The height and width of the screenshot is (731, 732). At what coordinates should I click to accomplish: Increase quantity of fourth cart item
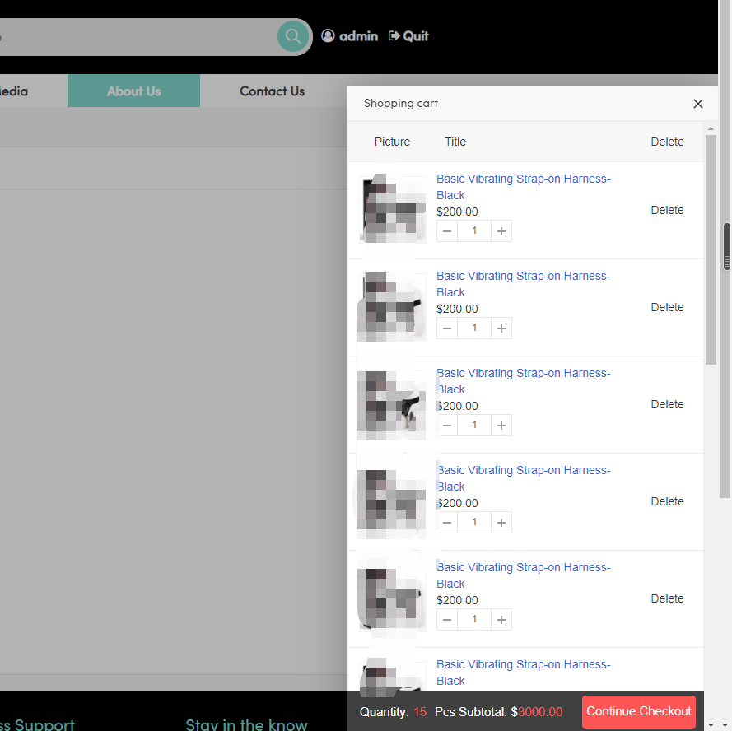coord(501,523)
